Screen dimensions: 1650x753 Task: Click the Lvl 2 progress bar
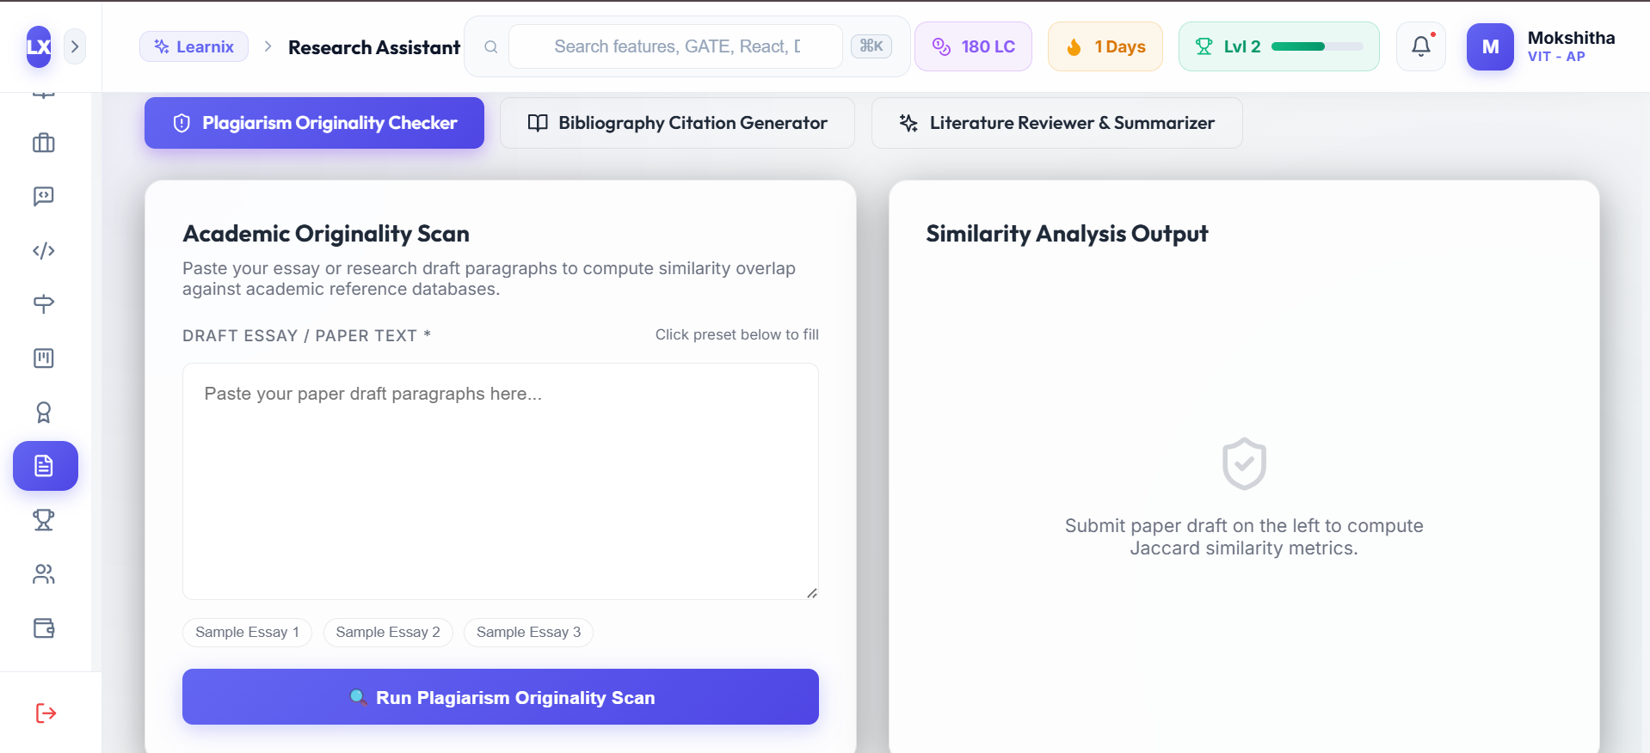click(x=1316, y=46)
